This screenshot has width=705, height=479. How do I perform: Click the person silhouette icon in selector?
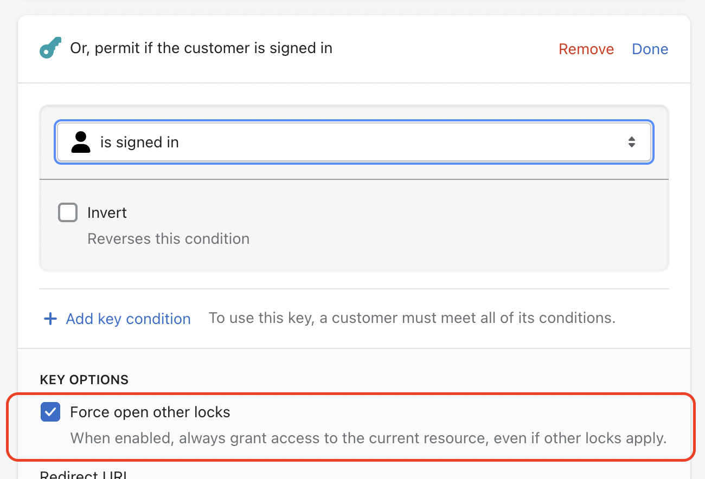(x=81, y=142)
